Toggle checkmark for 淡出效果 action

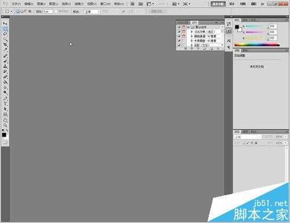(179, 31)
